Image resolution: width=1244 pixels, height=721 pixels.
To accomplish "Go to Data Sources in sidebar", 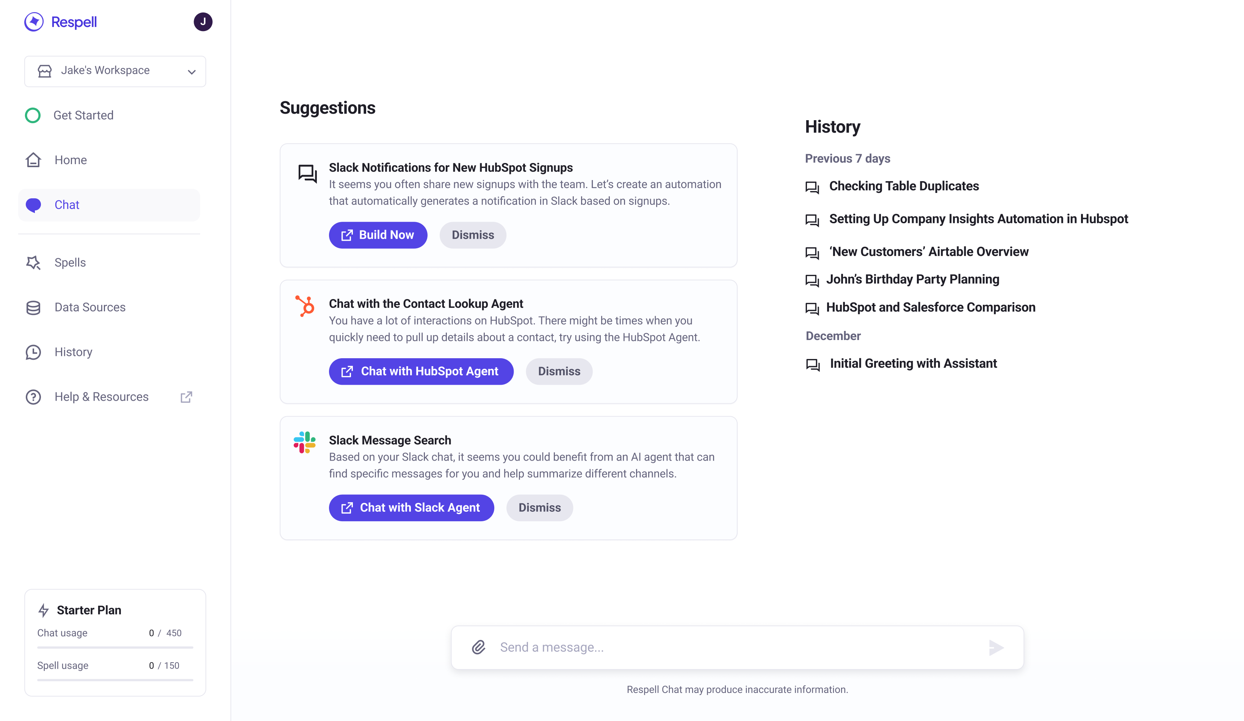I will tap(90, 307).
